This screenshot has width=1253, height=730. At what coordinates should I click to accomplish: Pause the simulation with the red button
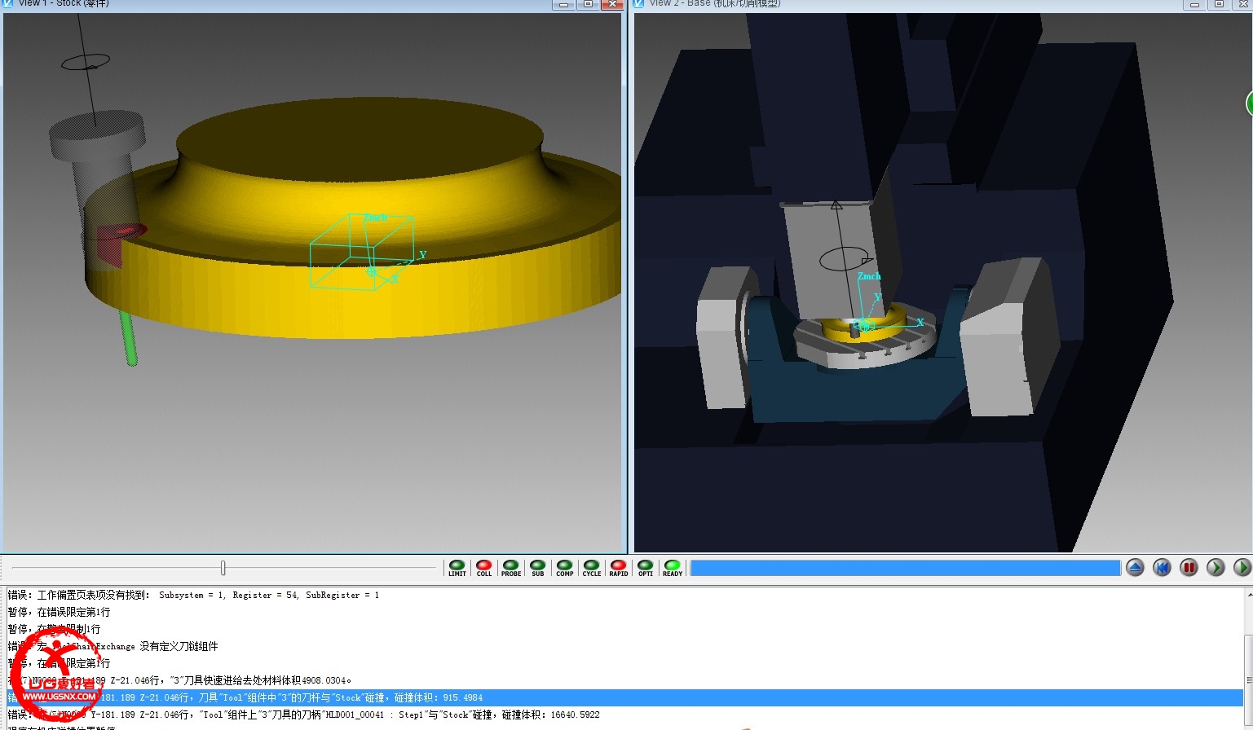1189,568
